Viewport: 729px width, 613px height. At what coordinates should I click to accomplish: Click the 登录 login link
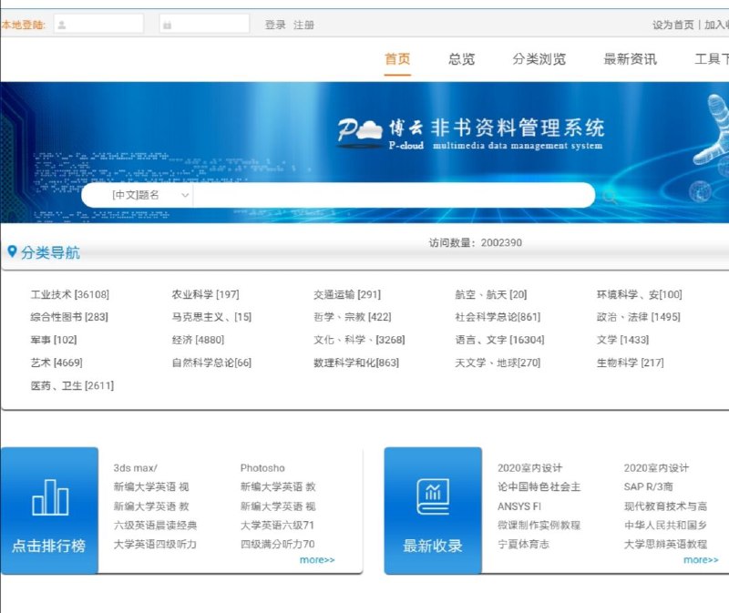tap(275, 25)
